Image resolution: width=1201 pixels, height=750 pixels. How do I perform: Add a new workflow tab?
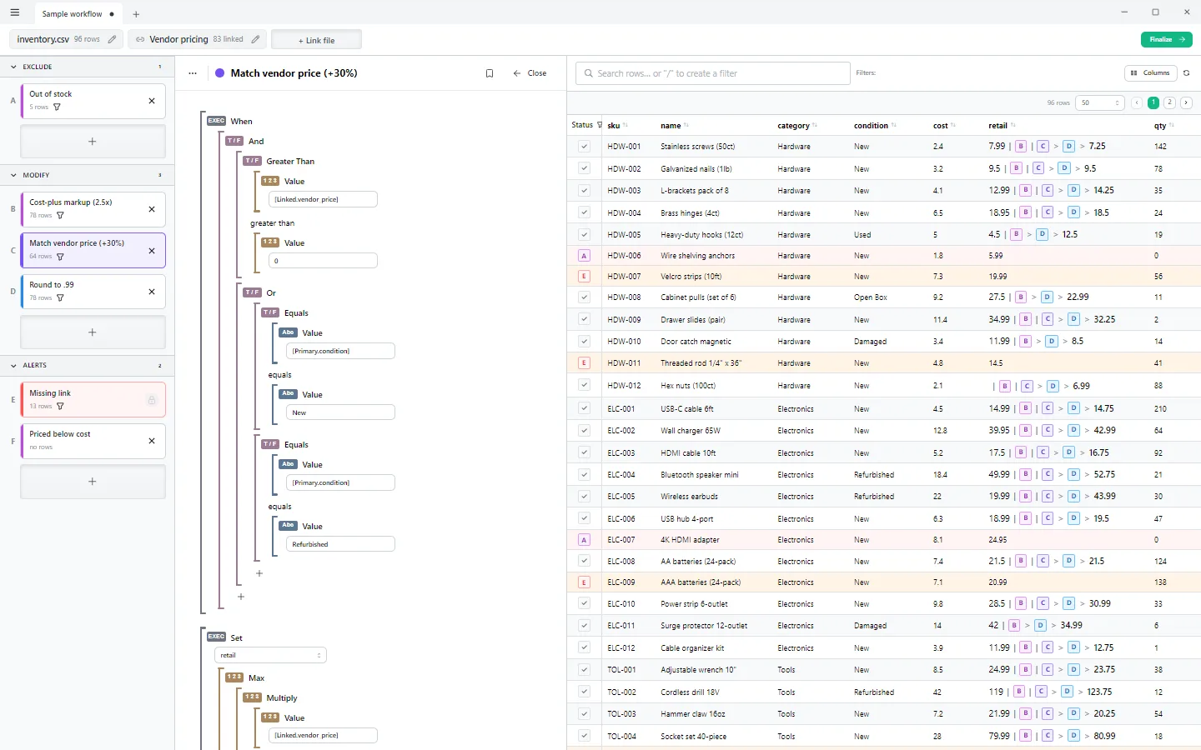pyautogui.click(x=136, y=14)
